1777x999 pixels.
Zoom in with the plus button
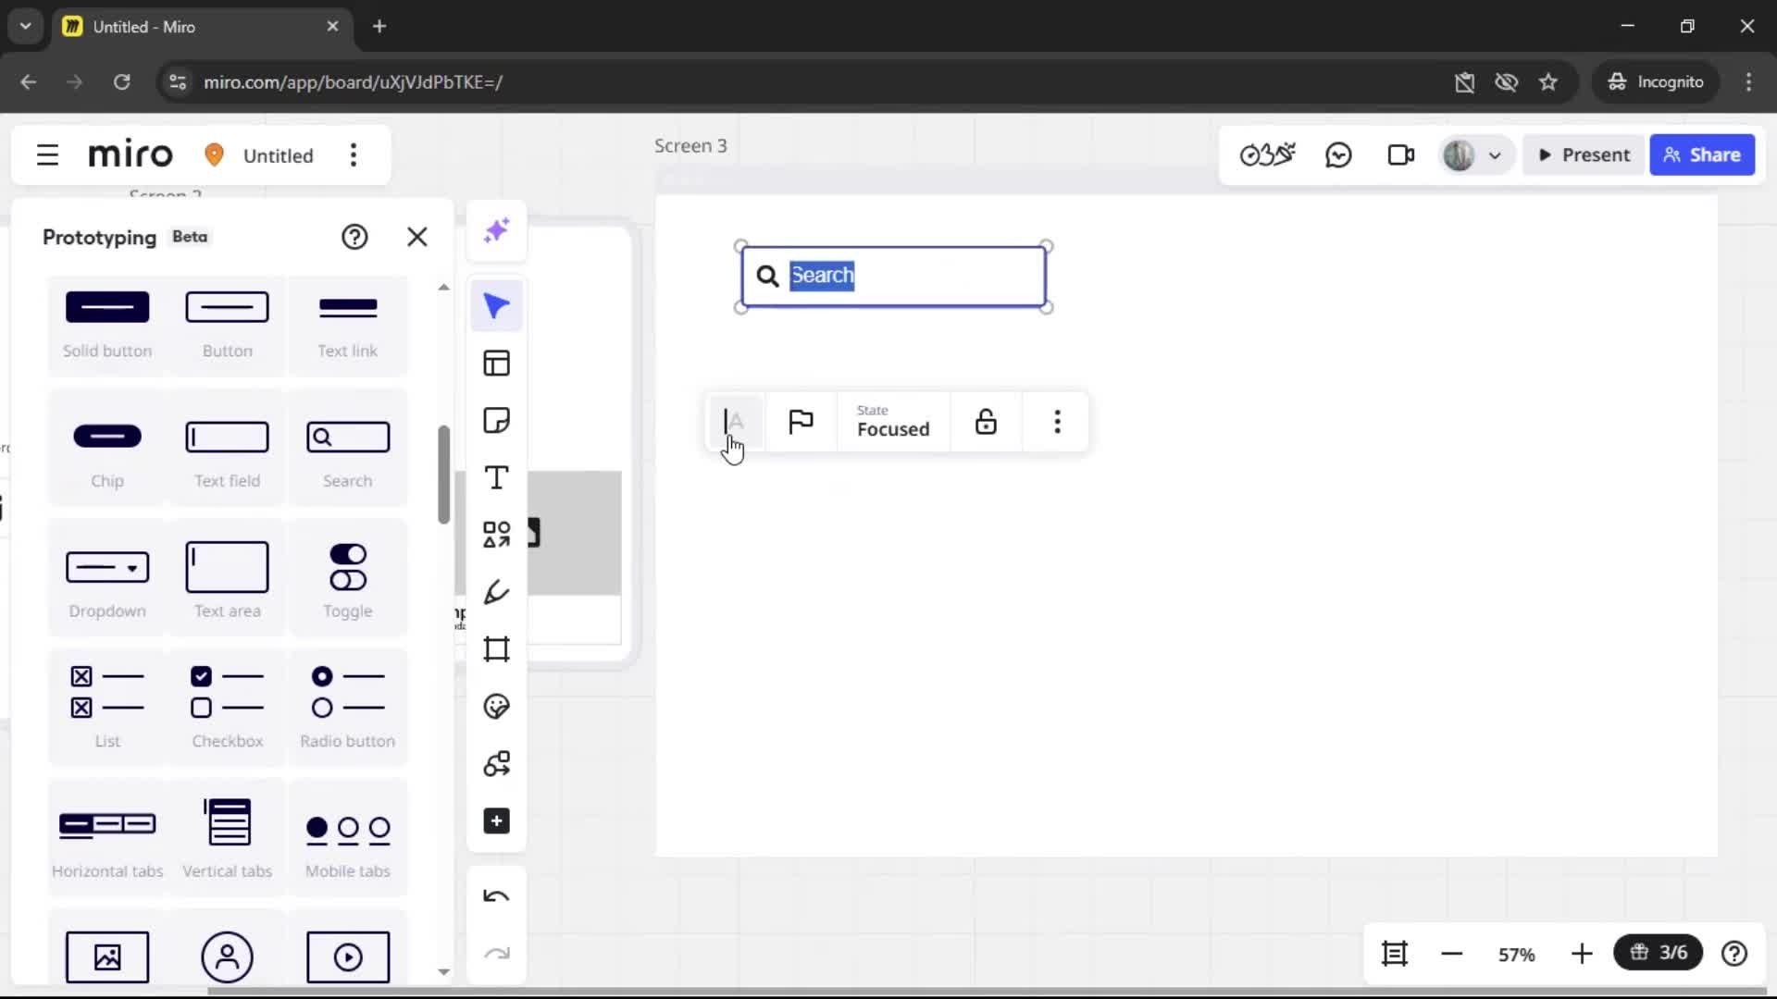point(1582,954)
